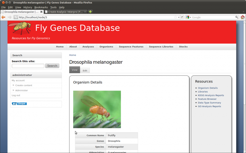Click the Search button in the sidebar
Screen dimensions: 246x153
[52, 66]
